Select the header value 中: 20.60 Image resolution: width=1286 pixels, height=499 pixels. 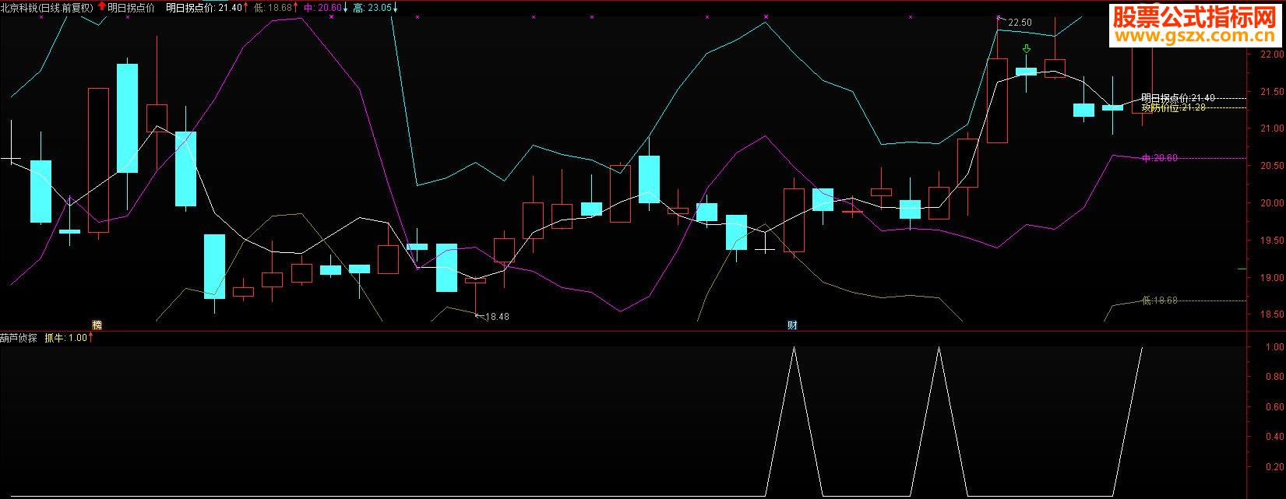click(x=322, y=8)
